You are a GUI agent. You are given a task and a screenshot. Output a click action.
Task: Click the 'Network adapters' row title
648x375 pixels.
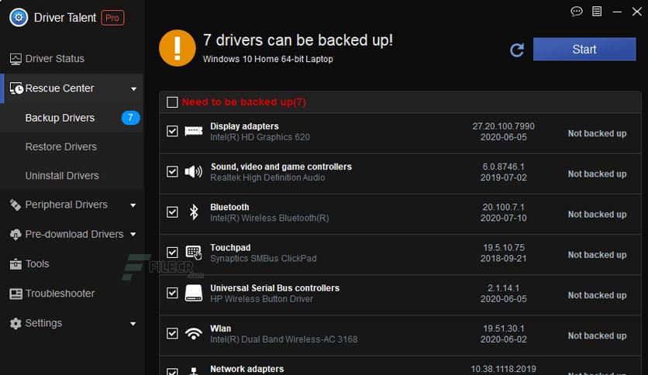coord(247,369)
